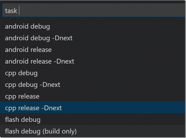Select the second android -Dnext option

[92, 61]
